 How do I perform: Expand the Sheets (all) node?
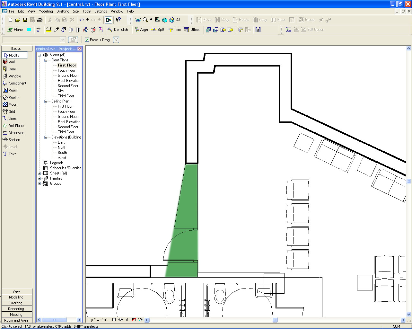pyautogui.click(x=39, y=173)
